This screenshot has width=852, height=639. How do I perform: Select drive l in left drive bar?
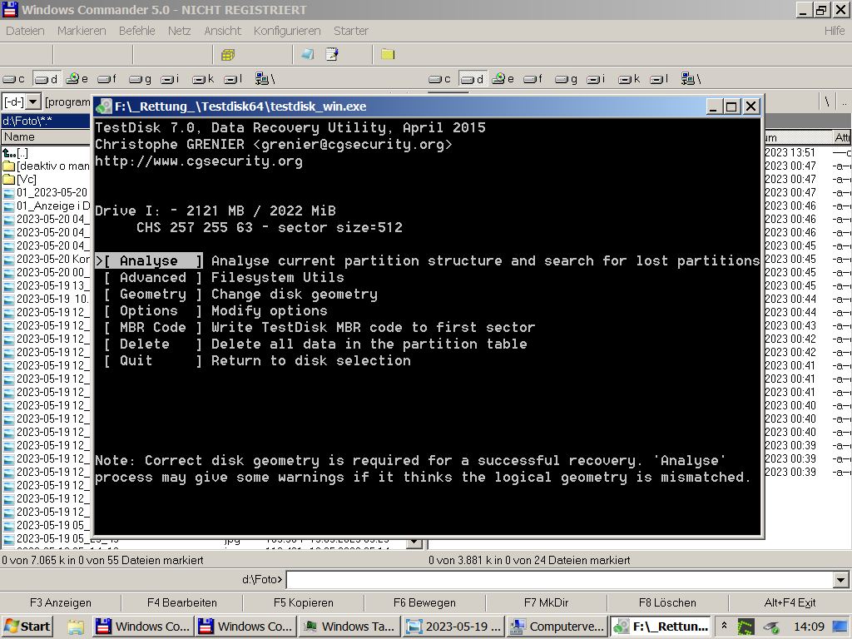click(x=233, y=79)
